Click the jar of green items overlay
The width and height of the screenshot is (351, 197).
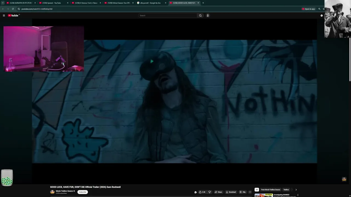(7, 178)
